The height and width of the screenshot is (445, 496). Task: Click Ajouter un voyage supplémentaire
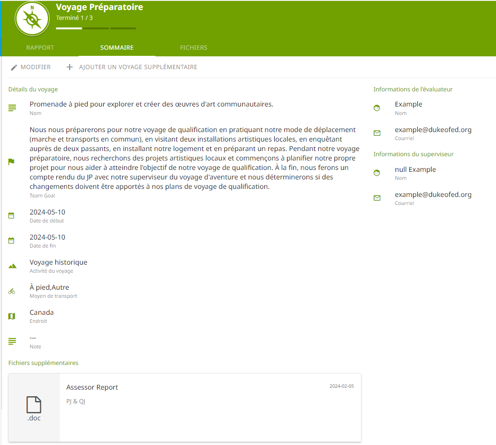138,67
